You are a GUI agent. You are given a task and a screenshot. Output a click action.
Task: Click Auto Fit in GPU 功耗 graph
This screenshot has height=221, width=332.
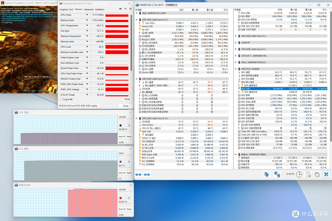pos(122,137)
